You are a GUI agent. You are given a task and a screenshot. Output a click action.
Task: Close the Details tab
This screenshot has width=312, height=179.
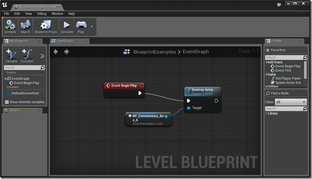(39, 111)
